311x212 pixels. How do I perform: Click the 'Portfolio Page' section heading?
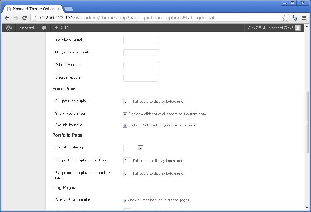pos(67,135)
